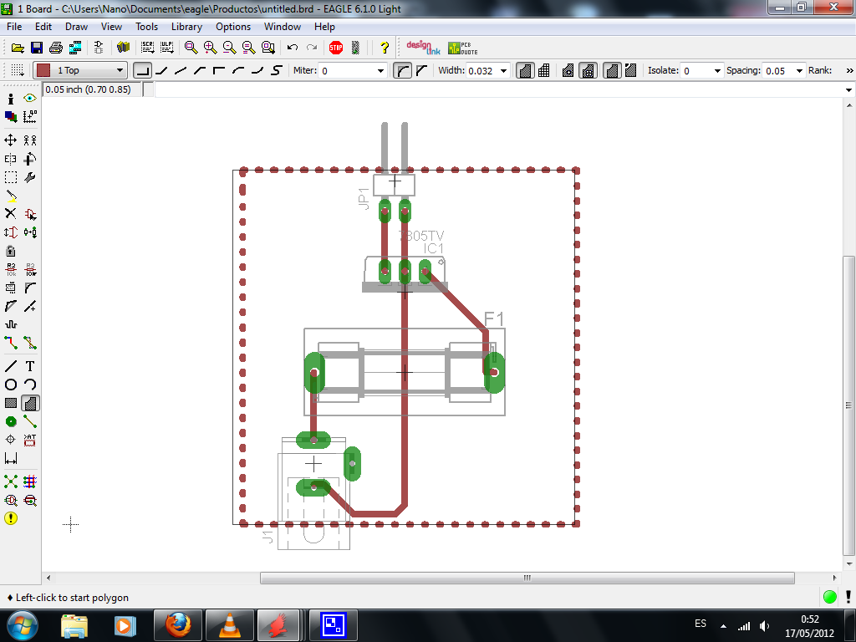Screen dimensions: 856x642
Task: Choose the Dimension measurement tool
Action: click(x=10, y=458)
